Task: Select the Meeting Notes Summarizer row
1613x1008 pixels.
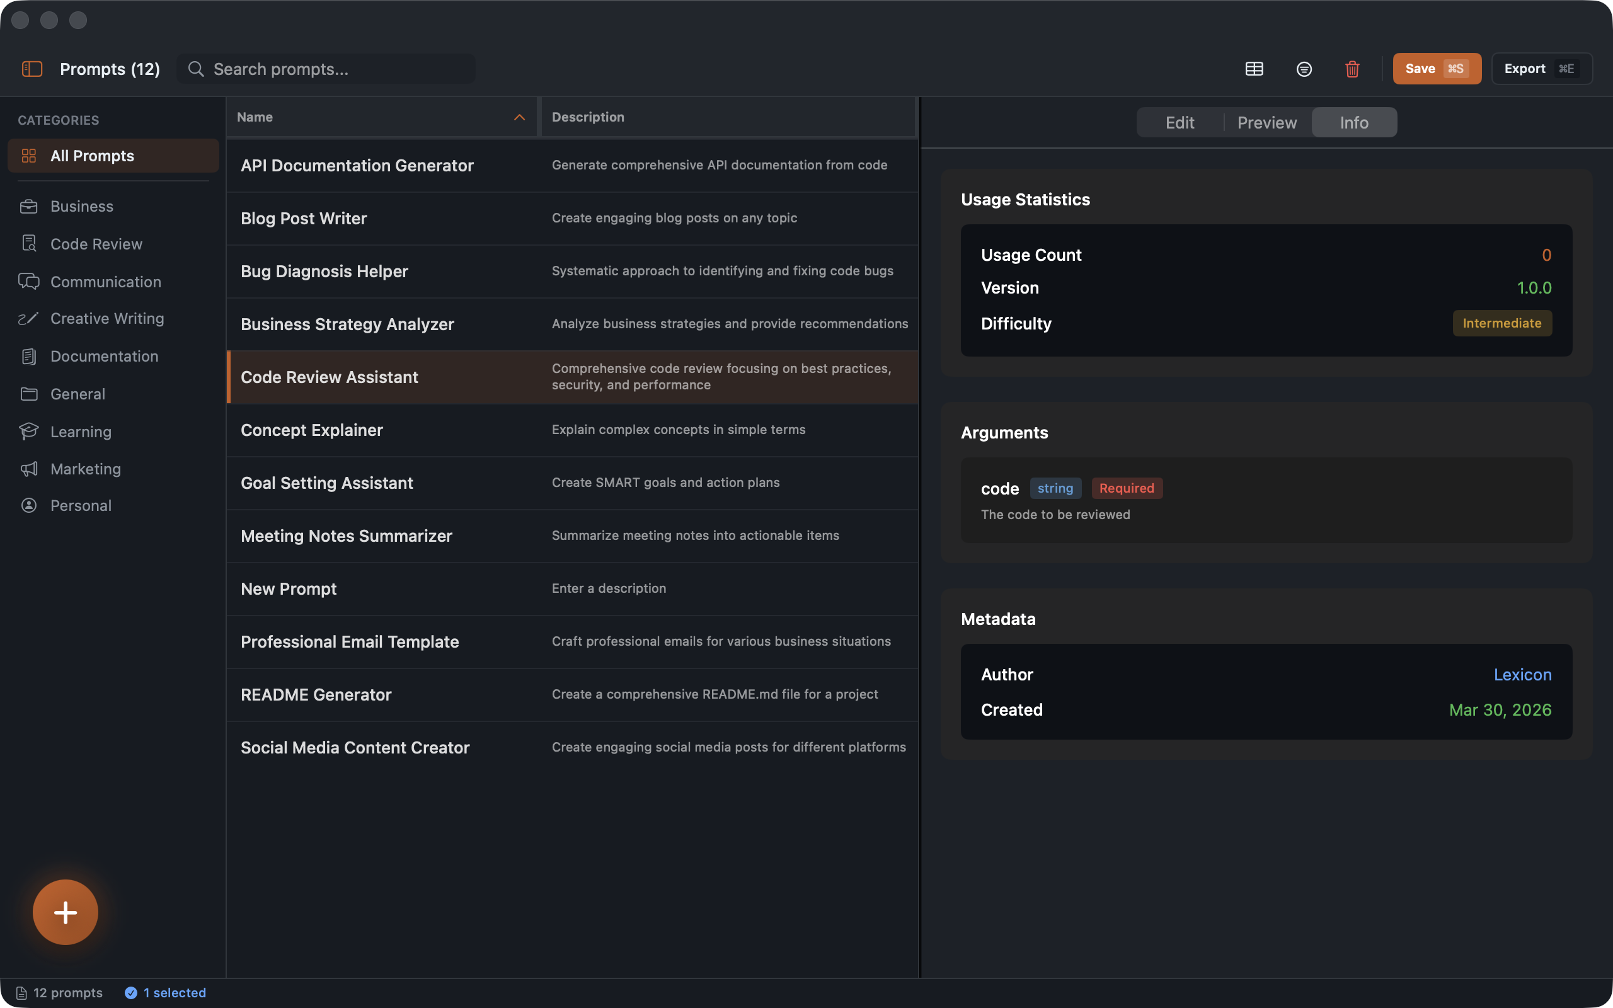Action: tap(573, 536)
